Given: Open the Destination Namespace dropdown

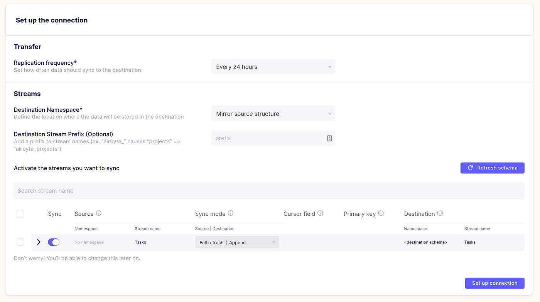Looking at the screenshot, I should point(273,114).
